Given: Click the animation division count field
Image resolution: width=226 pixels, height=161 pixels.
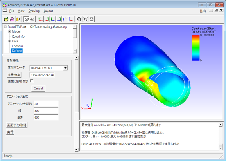Looking at the screenshot, I should point(46,104).
